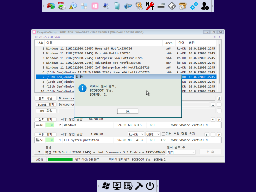Image resolution: width=256 pixels, height=192 pixels.
Task: Open the computer with gear icon
Action: coord(106,6)
